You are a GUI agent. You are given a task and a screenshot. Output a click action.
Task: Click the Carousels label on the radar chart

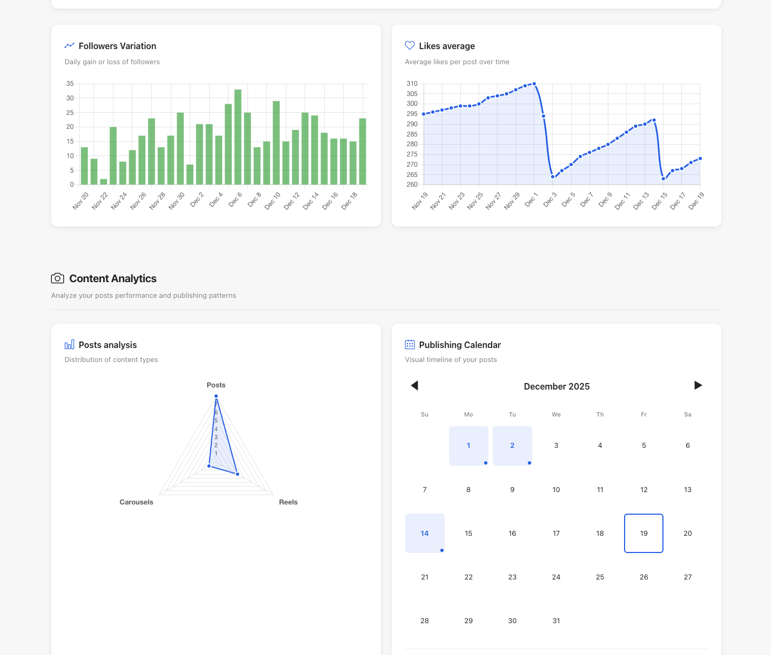[x=136, y=502]
